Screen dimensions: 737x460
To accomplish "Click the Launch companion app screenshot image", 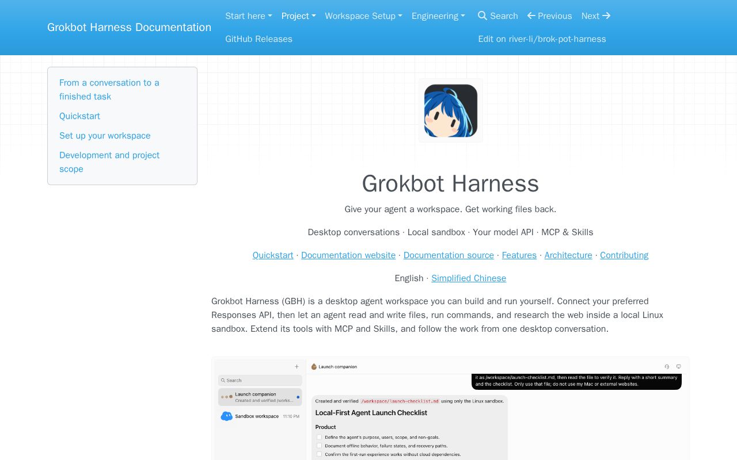I will pos(450,408).
